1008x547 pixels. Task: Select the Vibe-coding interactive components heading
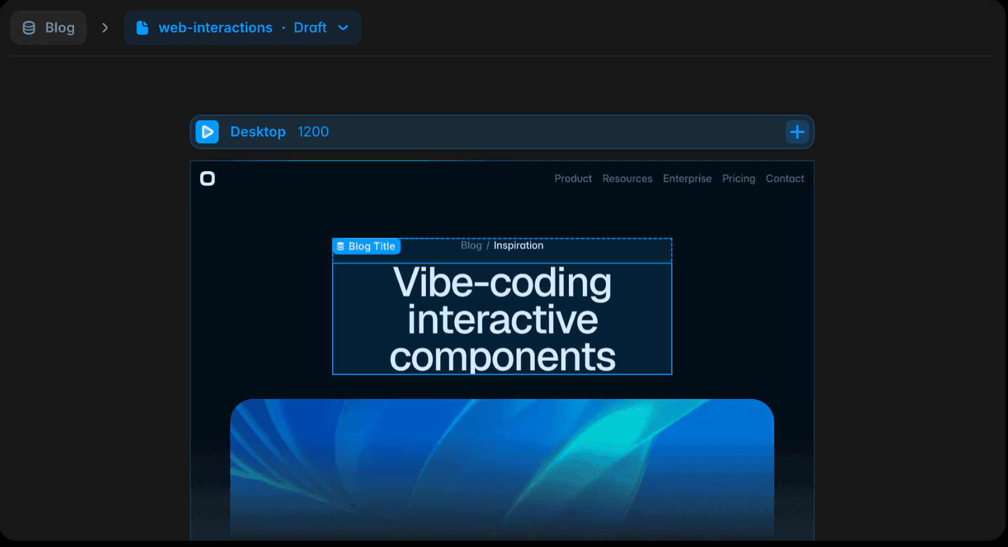click(x=502, y=319)
